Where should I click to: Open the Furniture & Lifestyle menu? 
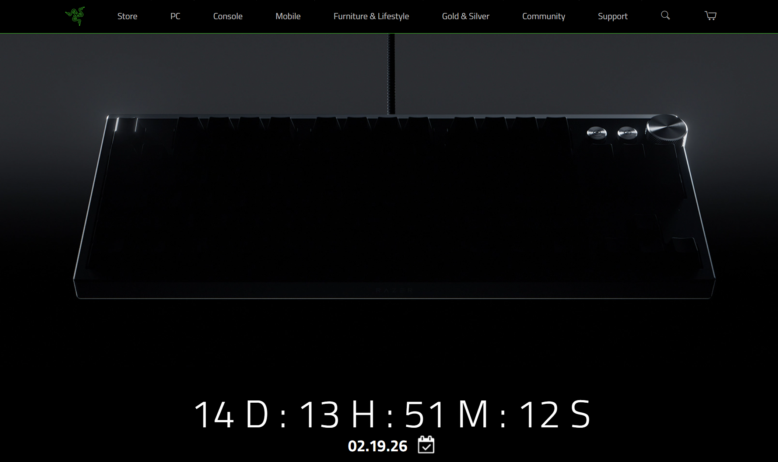coord(371,16)
